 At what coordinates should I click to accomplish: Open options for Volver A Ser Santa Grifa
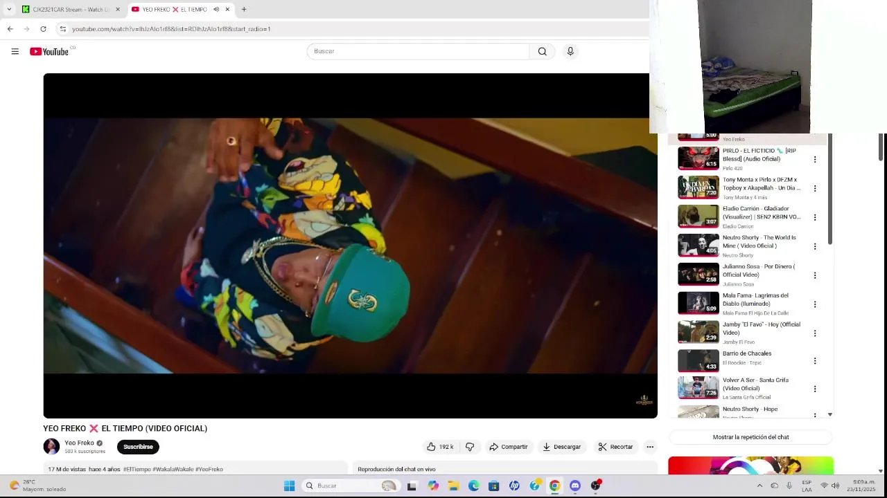click(815, 389)
